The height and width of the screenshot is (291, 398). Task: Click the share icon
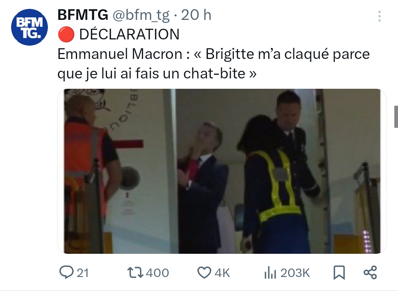pyautogui.click(x=370, y=273)
